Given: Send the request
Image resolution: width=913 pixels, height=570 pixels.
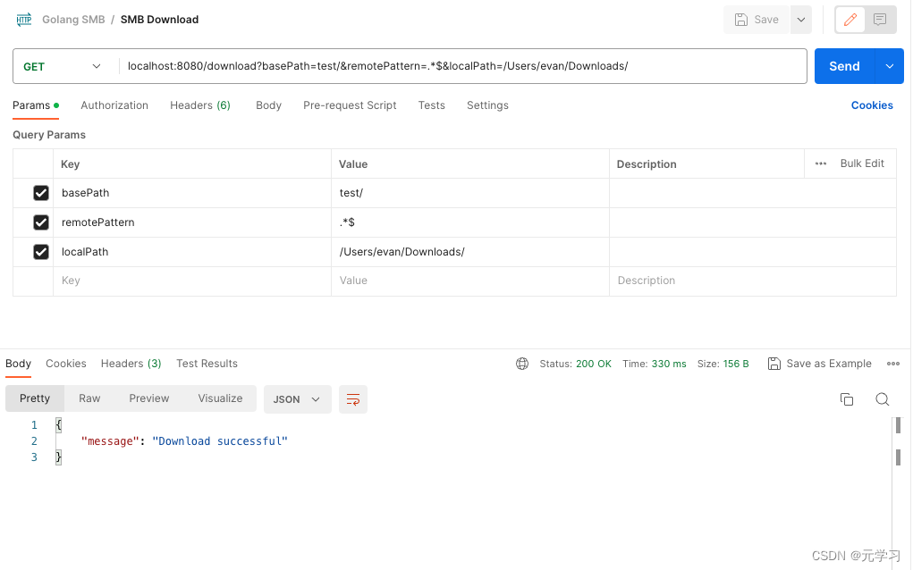Looking at the screenshot, I should (844, 66).
